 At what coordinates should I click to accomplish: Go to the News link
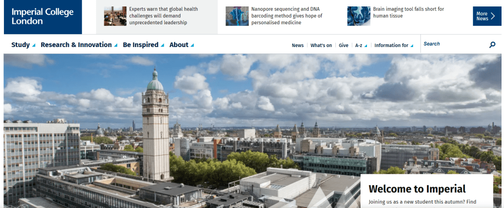pos(298,46)
